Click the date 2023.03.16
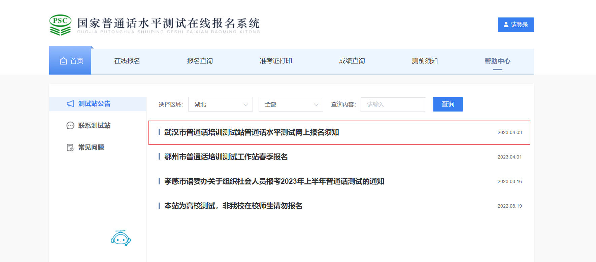The height and width of the screenshot is (262, 596). tap(510, 181)
